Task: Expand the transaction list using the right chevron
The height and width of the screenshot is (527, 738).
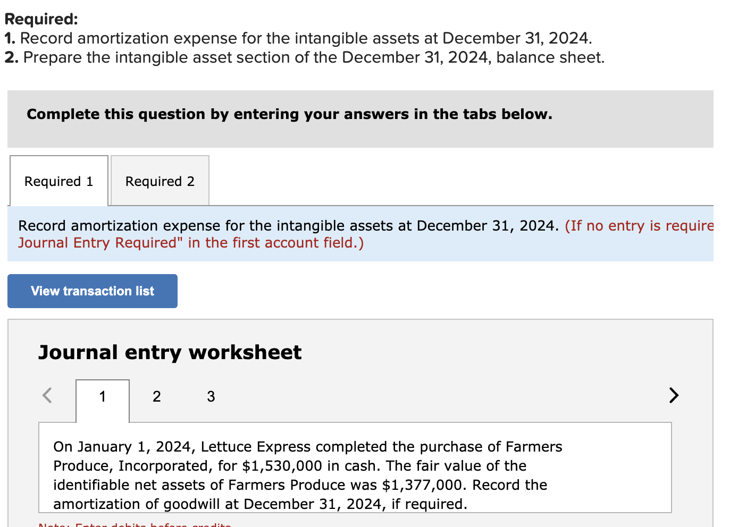Action: (x=674, y=395)
